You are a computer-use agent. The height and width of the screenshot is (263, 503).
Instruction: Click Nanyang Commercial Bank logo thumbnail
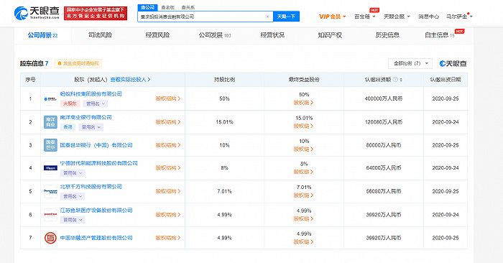coord(50,122)
